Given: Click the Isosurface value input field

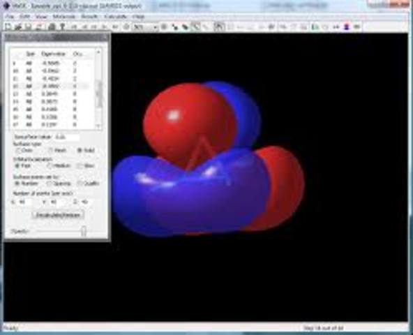Looking at the screenshot, I should (x=67, y=137).
